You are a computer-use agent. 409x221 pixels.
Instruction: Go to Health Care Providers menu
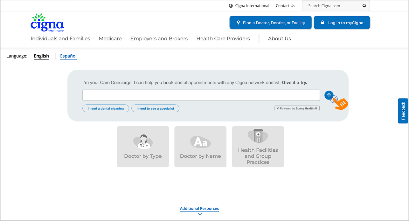223,38
